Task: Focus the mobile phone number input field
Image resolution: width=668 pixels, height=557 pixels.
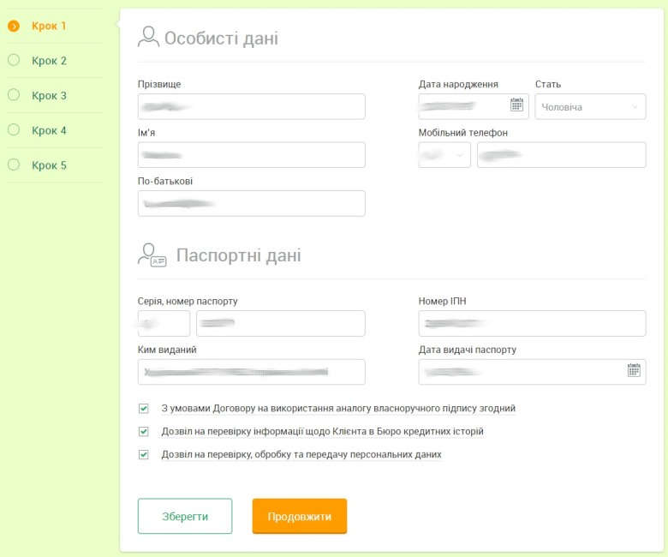Action: coord(562,155)
